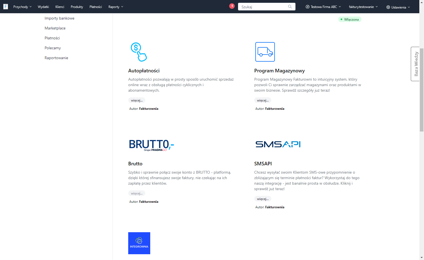Click the SMSAPI heading
This screenshot has height=260, width=424.
pos(263,164)
